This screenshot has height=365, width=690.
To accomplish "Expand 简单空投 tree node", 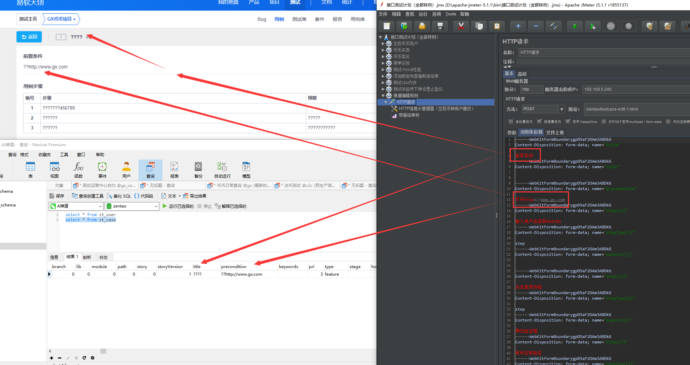I will [383, 63].
